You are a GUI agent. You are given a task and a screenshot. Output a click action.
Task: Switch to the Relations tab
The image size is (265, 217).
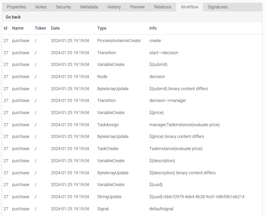tap(163, 7)
